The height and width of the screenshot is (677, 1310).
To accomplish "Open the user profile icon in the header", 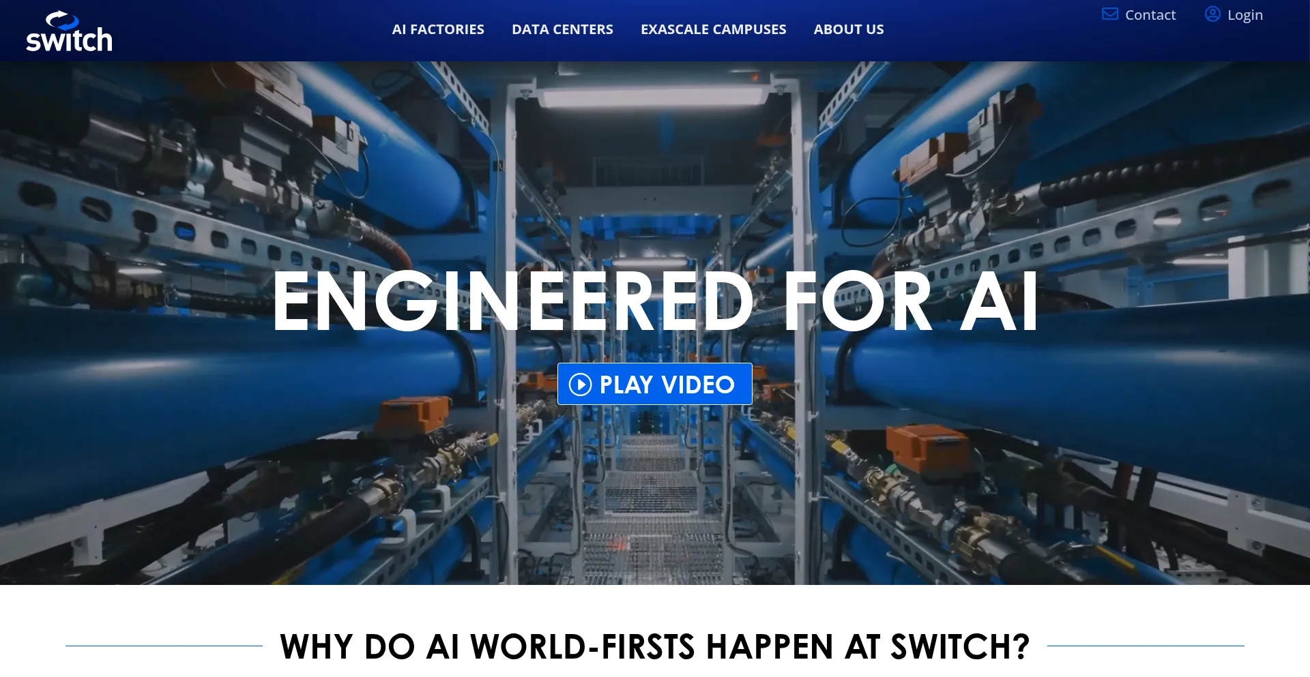I will point(1211,14).
